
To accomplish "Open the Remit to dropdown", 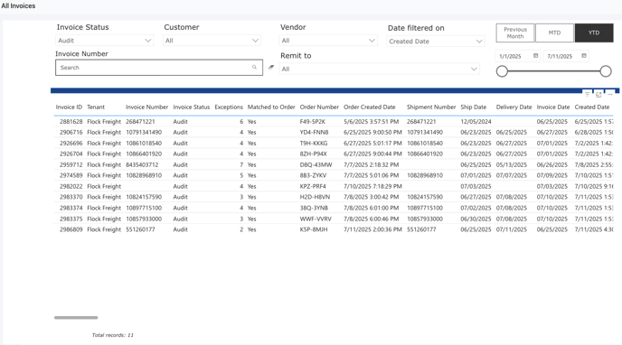I will 379,69.
